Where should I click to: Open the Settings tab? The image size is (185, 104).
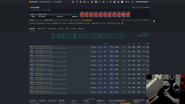tap(81, 29)
